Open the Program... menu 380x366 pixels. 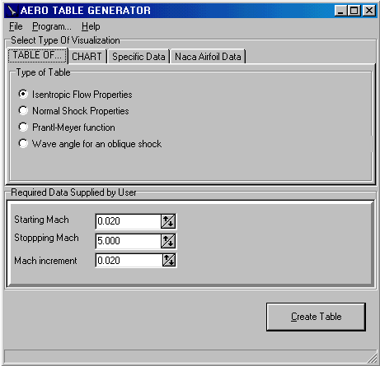[x=52, y=26]
